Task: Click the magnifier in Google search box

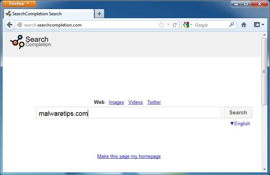Action: click(232, 25)
